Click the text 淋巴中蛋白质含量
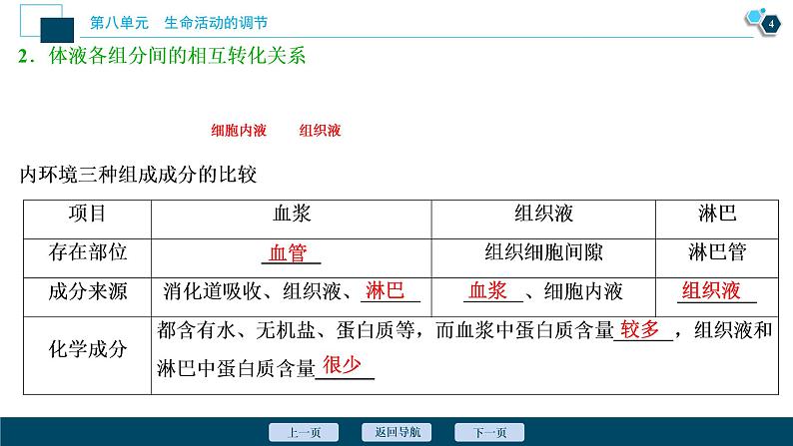793x446 pixels. tap(236, 368)
